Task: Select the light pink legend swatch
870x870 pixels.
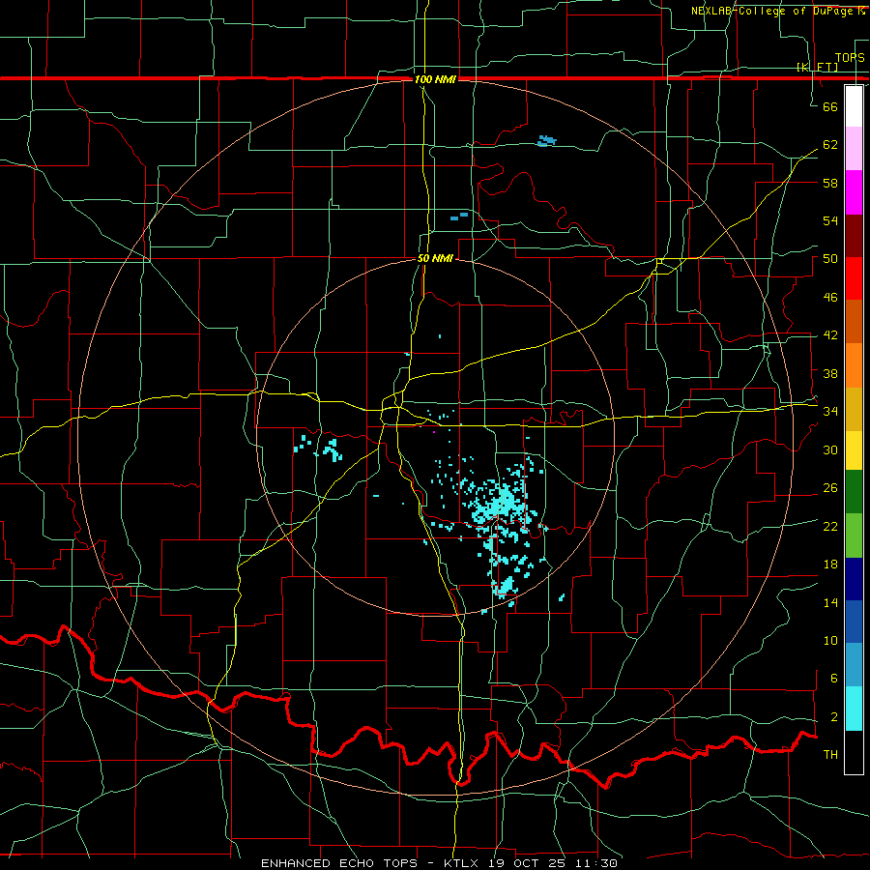Action: [x=854, y=149]
